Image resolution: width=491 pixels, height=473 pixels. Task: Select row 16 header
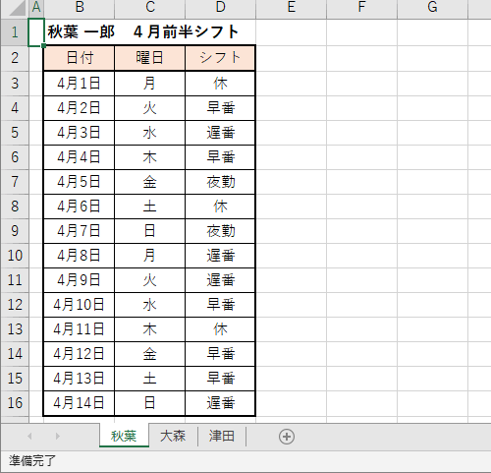[x=15, y=403]
